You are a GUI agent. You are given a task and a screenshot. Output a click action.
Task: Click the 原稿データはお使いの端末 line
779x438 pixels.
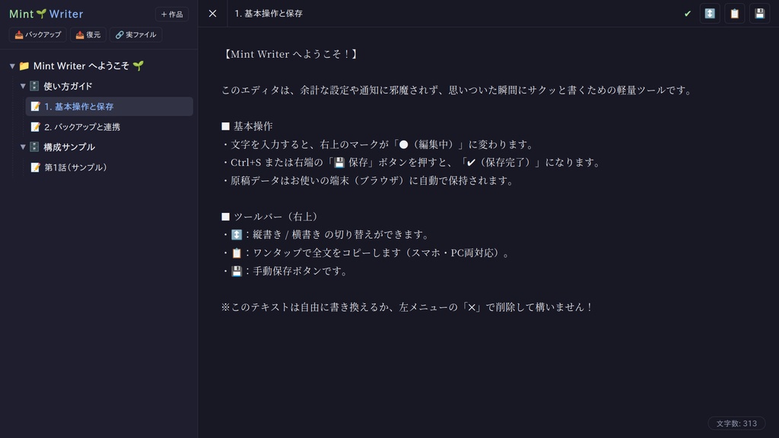point(368,180)
